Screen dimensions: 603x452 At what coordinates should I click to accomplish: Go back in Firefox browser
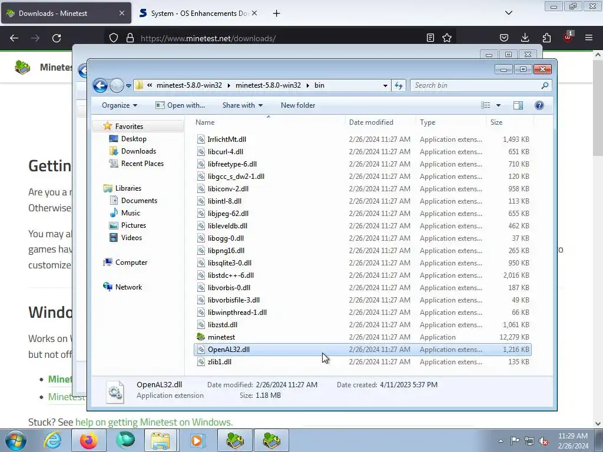click(14, 38)
